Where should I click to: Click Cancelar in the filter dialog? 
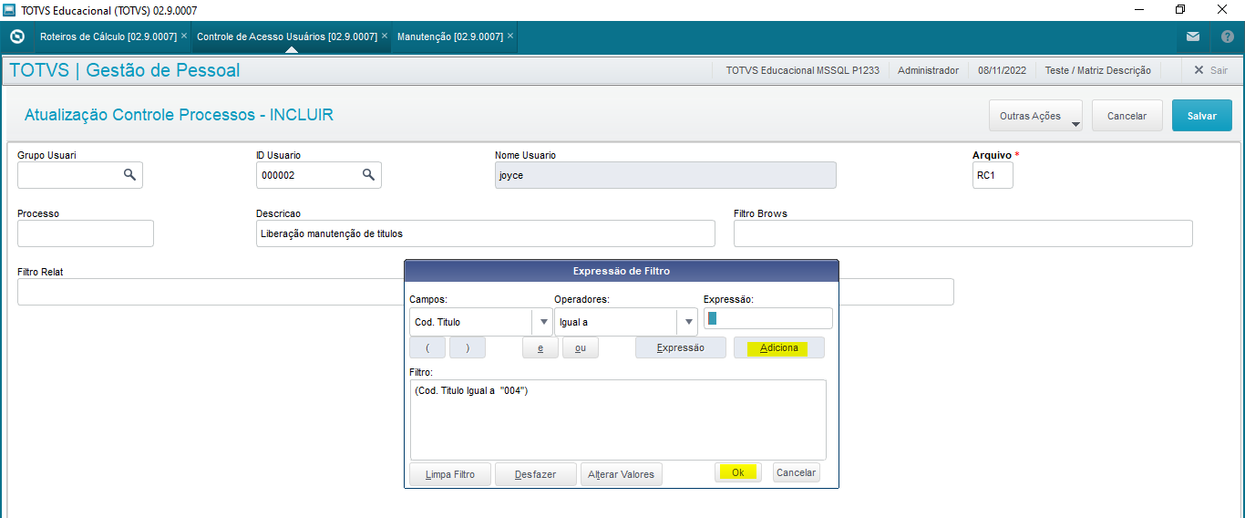click(x=796, y=472)
